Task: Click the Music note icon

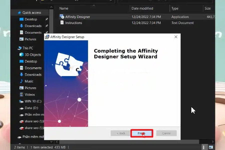Action: click(21, 81)
